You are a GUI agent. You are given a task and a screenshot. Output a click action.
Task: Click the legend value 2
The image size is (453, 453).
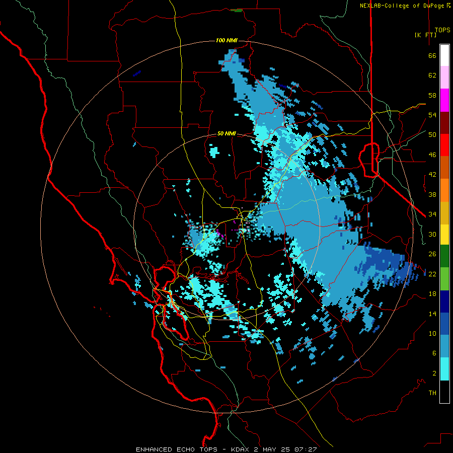pyautogui.click(x=434, y=373)
